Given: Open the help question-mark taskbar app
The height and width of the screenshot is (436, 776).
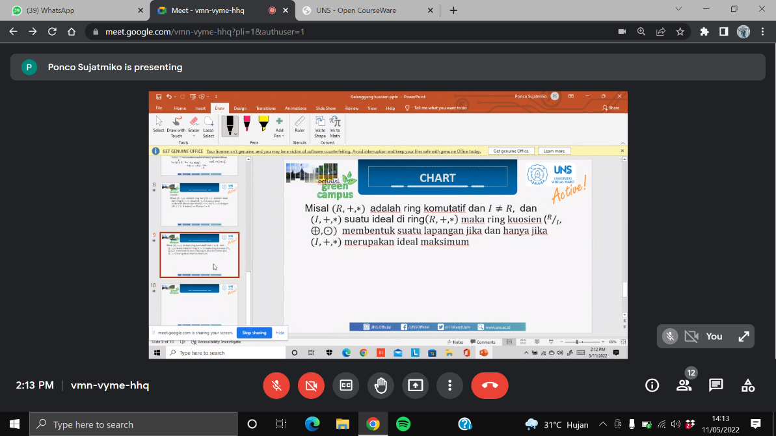Looking at the screenshot, I should (x=465, y=424).
